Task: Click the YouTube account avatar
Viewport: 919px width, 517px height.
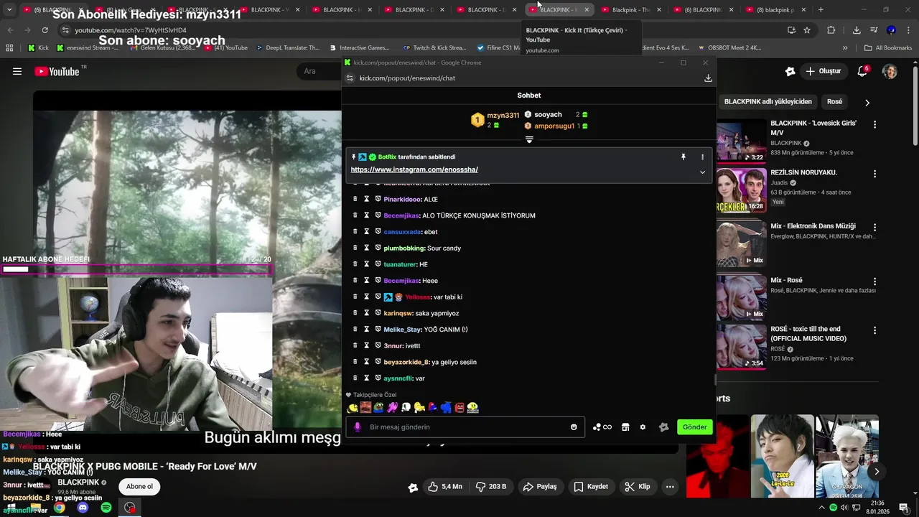Action: (x=890, y=71)
